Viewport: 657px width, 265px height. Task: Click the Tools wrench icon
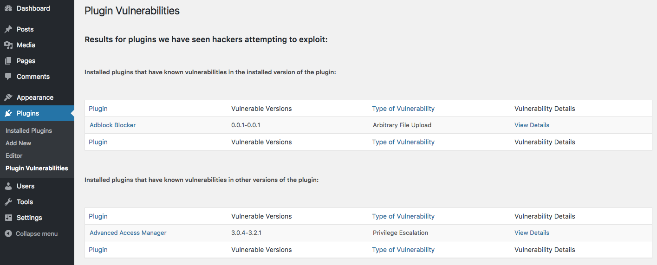point(8,202)
